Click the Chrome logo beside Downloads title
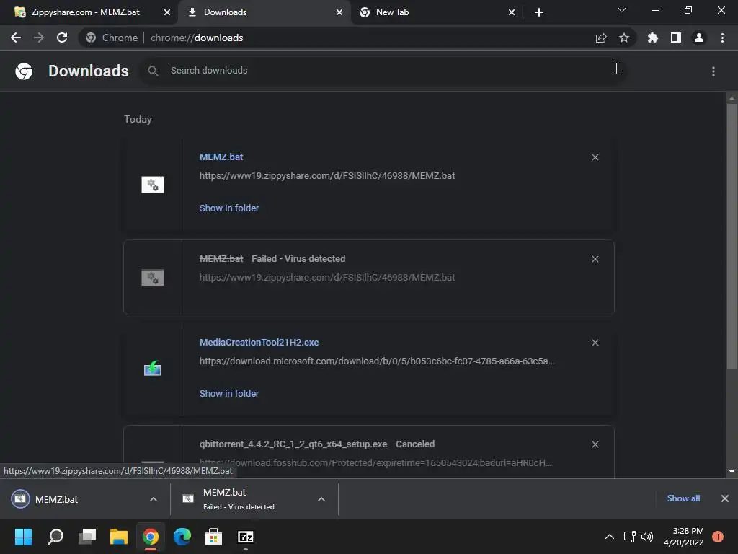 (24, 71)
